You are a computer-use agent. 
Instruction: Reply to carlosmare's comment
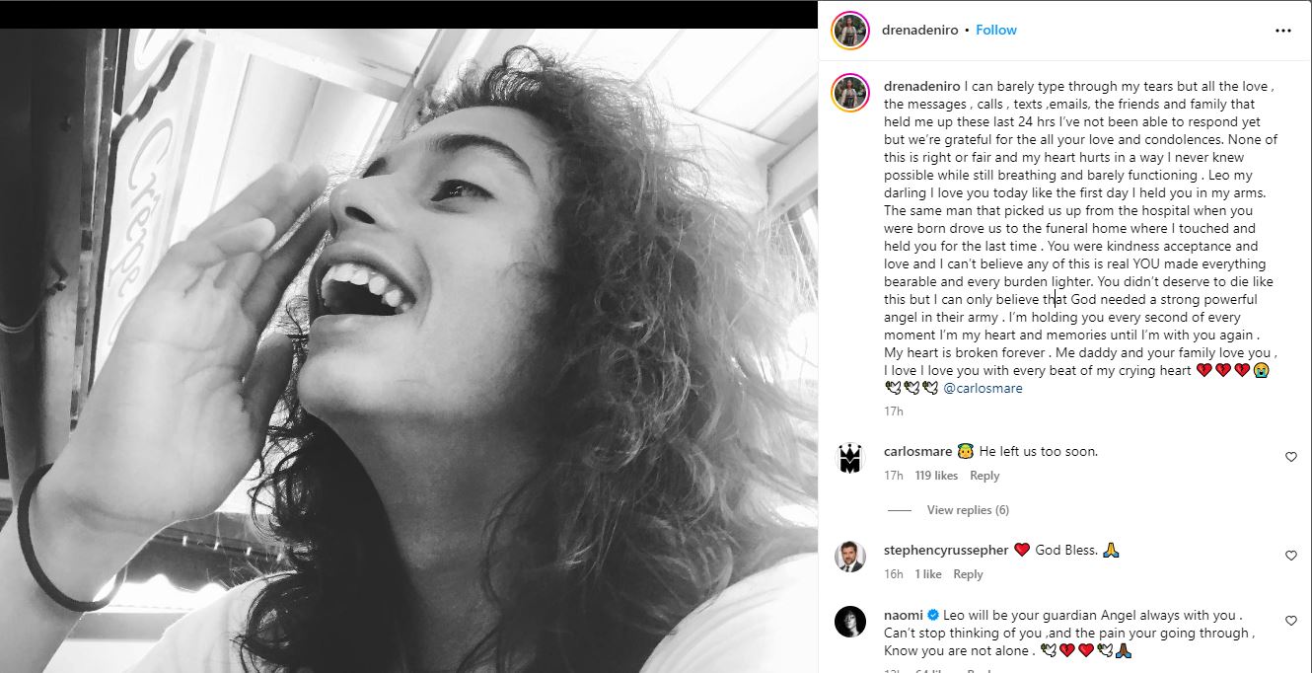(x=984, y=476)
